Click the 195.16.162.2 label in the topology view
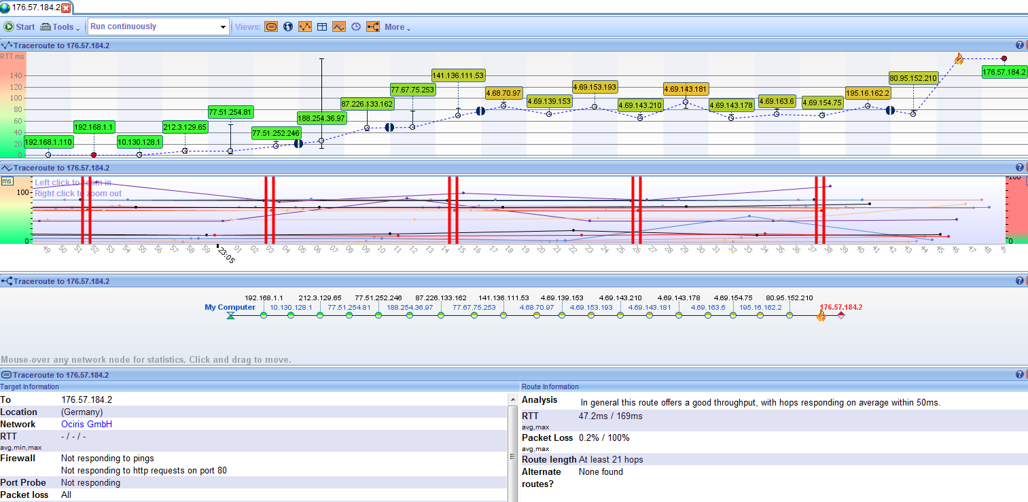The image size is (1028, 502). coord(760,308)
